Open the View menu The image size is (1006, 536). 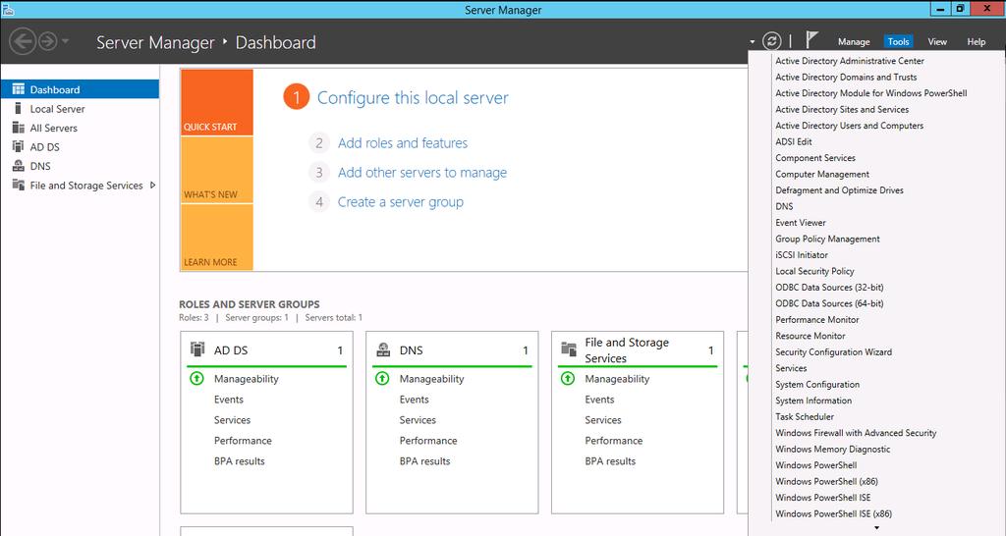pyautogui.click(x=937, y=41)
